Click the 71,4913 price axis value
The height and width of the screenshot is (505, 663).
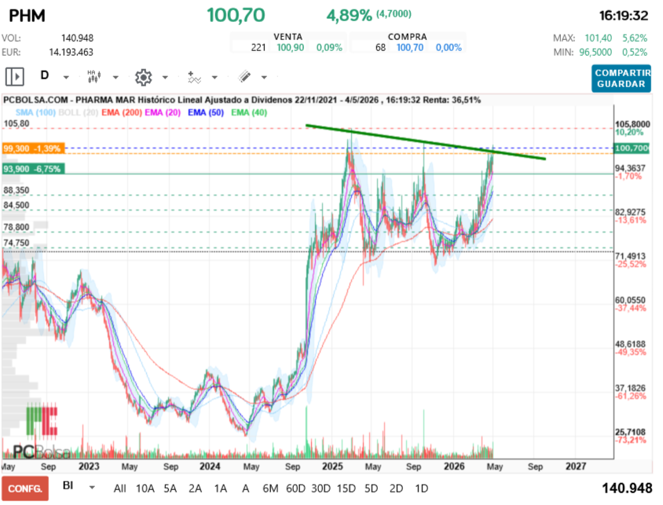coord(630,256)
